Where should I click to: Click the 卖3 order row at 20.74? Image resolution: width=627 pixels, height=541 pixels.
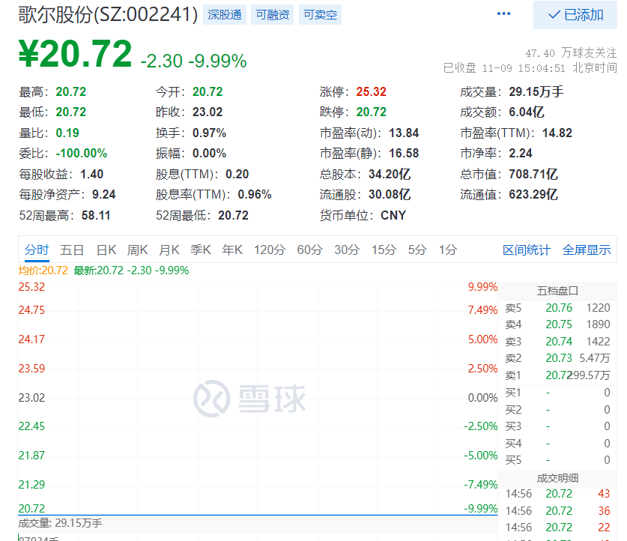tap(557, 342)
